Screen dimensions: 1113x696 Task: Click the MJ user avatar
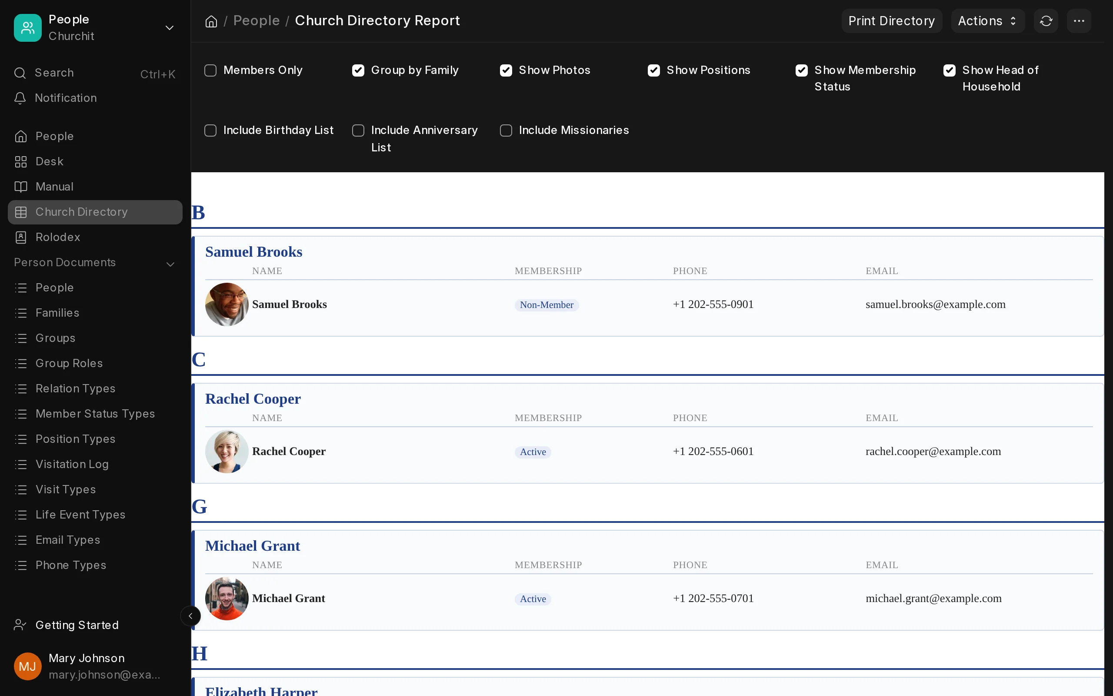coord(27,666)
